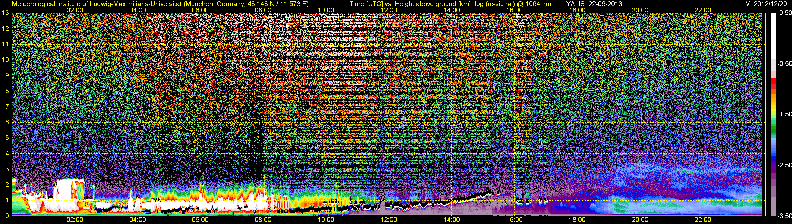Screen dimensions: 792x224
Task: Click the height axis label '4.'
Action: click(x=8, y=153)
